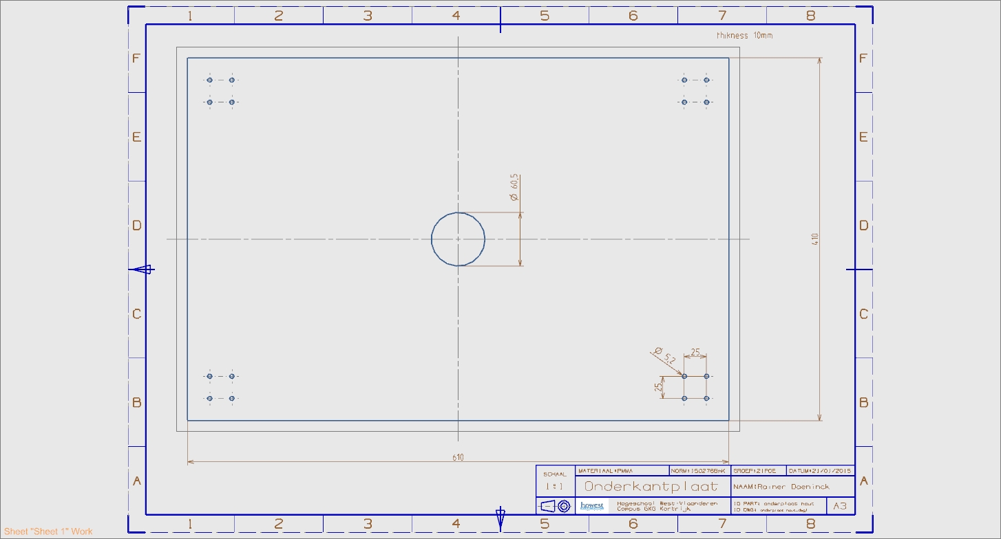Select the centering arrow on the left border
The height and width of the screenshot is (539, 1001).
143,269
